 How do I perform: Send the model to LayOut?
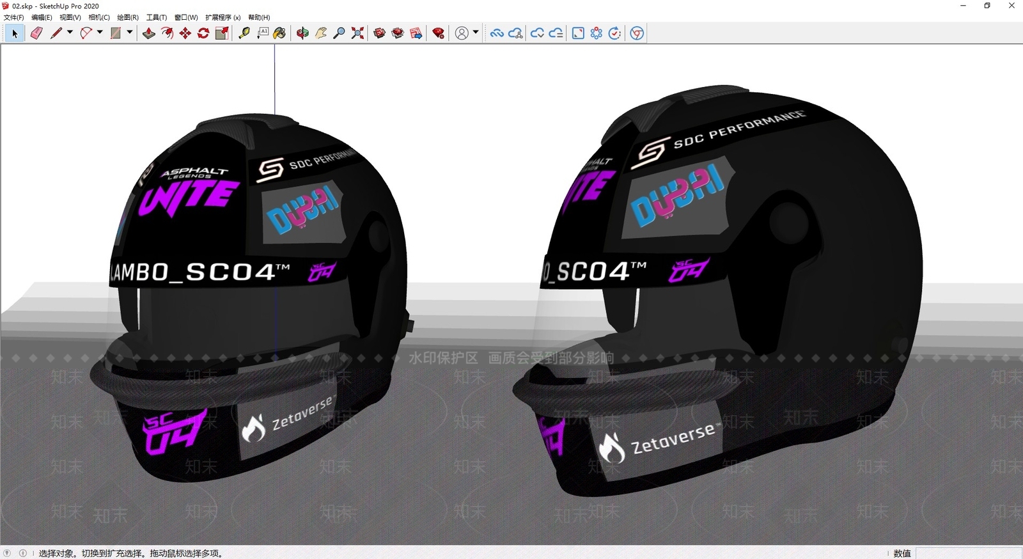[x=416, y=33]
